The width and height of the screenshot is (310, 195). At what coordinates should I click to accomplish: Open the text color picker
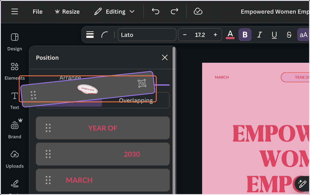(230, 35)
